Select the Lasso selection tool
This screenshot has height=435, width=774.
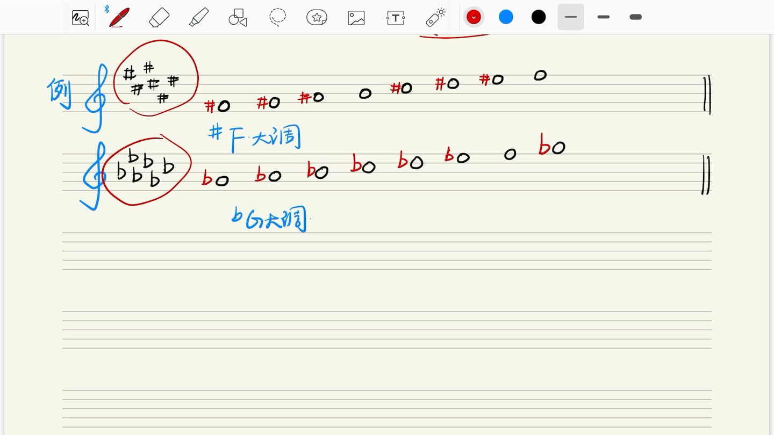point(277,17)
